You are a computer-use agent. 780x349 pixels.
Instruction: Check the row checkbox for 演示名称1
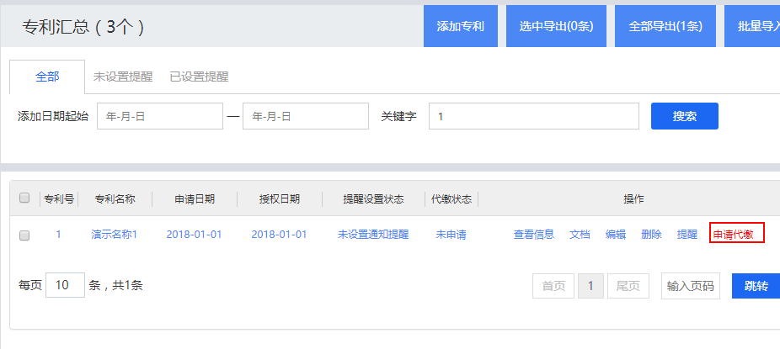click(24, 235)
